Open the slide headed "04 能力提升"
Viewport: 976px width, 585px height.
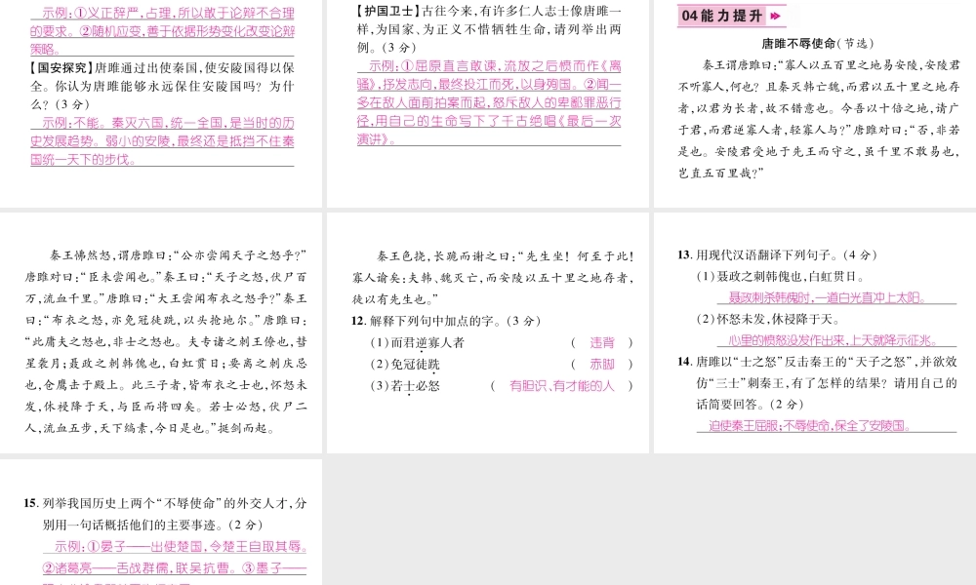(815, 103)
